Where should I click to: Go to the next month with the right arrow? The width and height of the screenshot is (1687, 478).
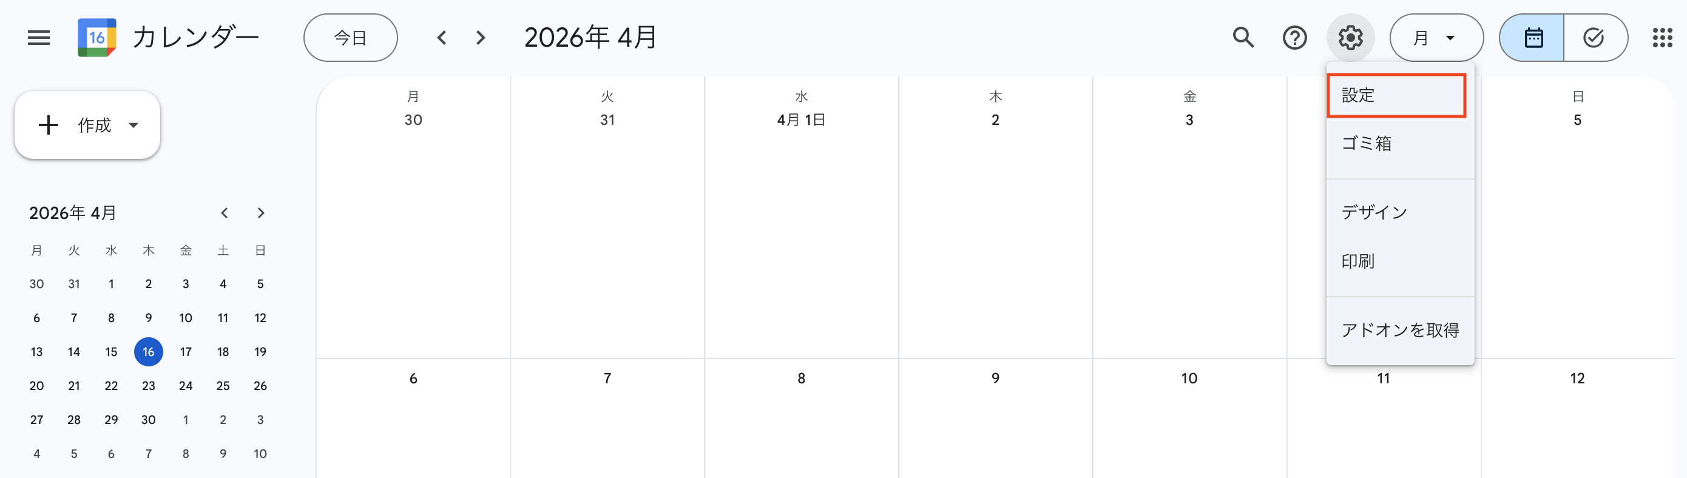[480, 38]
